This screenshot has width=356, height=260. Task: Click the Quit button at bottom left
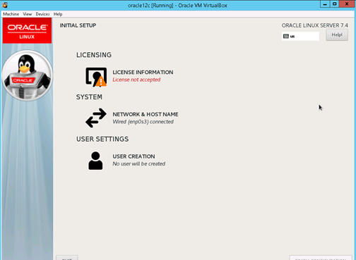[67, 258]
